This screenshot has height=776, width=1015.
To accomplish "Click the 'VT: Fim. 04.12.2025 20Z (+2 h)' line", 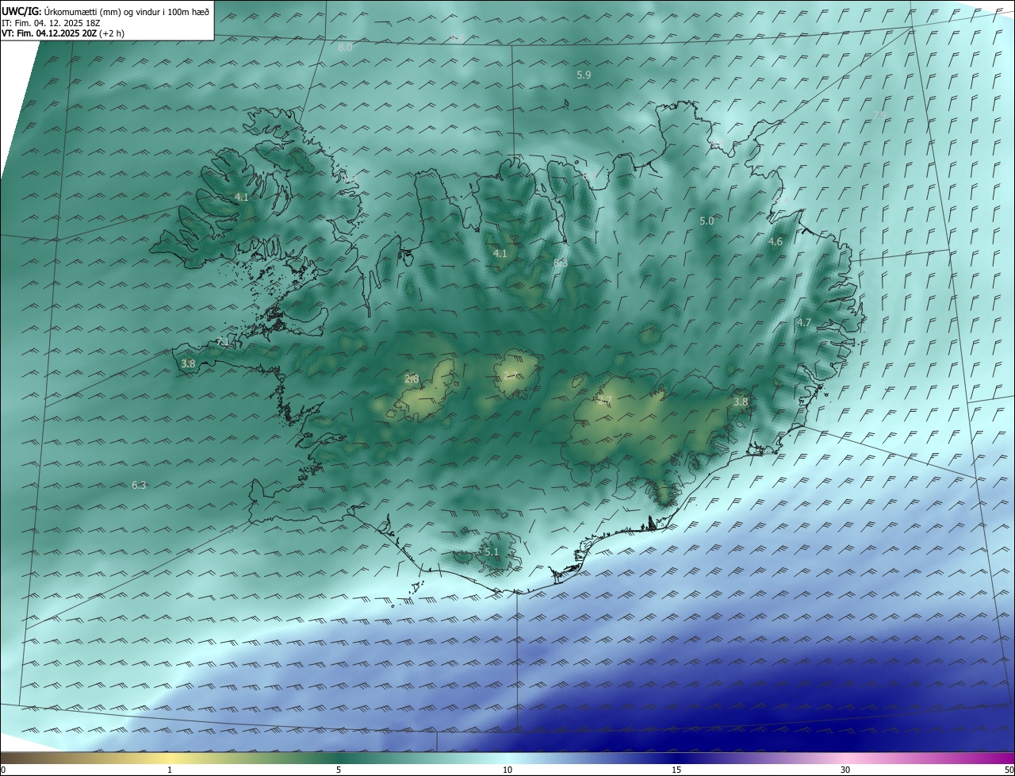I will [x=63, y=33].
